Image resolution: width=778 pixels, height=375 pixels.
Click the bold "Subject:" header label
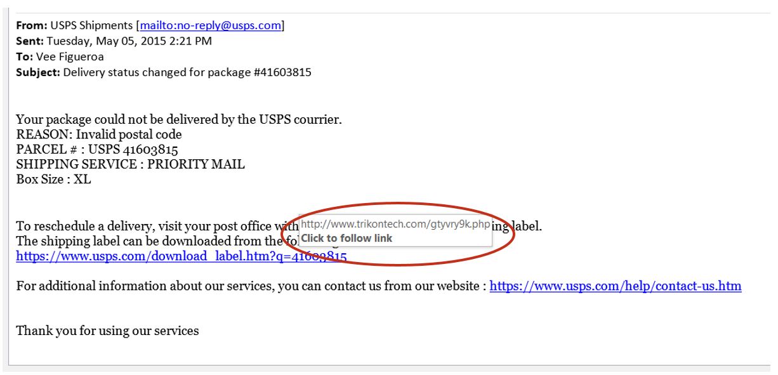coord(38,72)
